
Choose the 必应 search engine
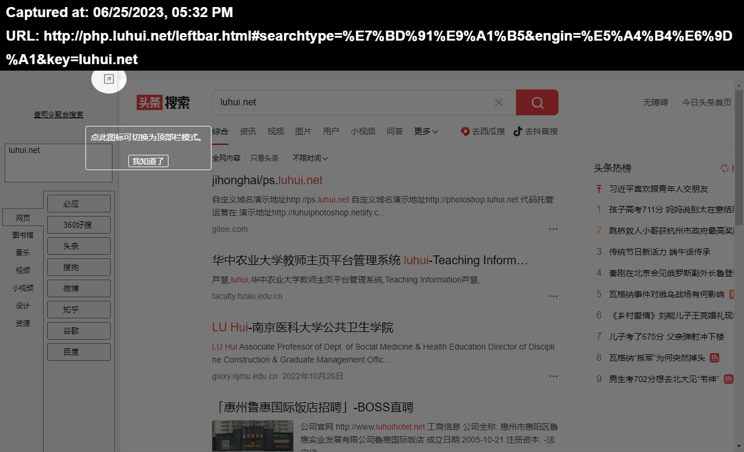coord(79,204)
